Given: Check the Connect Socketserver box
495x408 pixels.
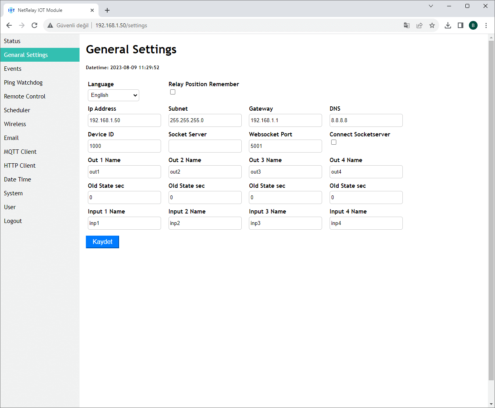Looking at the screenshot, I should click(x=334, y=142).
